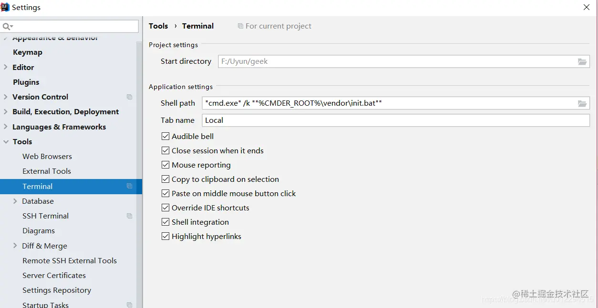This screenshot has width=598, height=308.
Task: Click the icon next to For current project
Action: [x=240, y=26]
